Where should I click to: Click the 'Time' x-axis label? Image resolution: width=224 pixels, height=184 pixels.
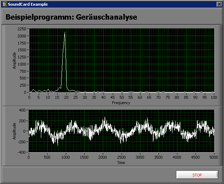pos(121,163)
